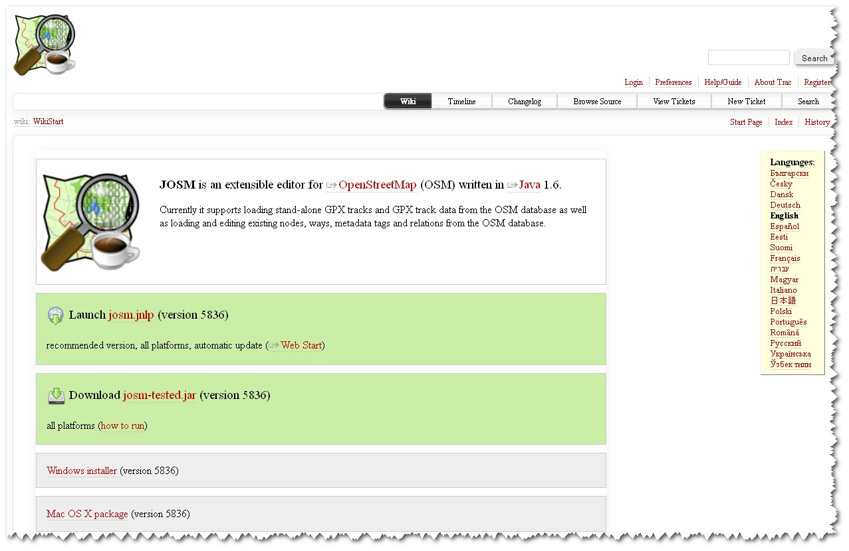Open About Trac link
The image size is (849, 551).
(x=773, y=82)
